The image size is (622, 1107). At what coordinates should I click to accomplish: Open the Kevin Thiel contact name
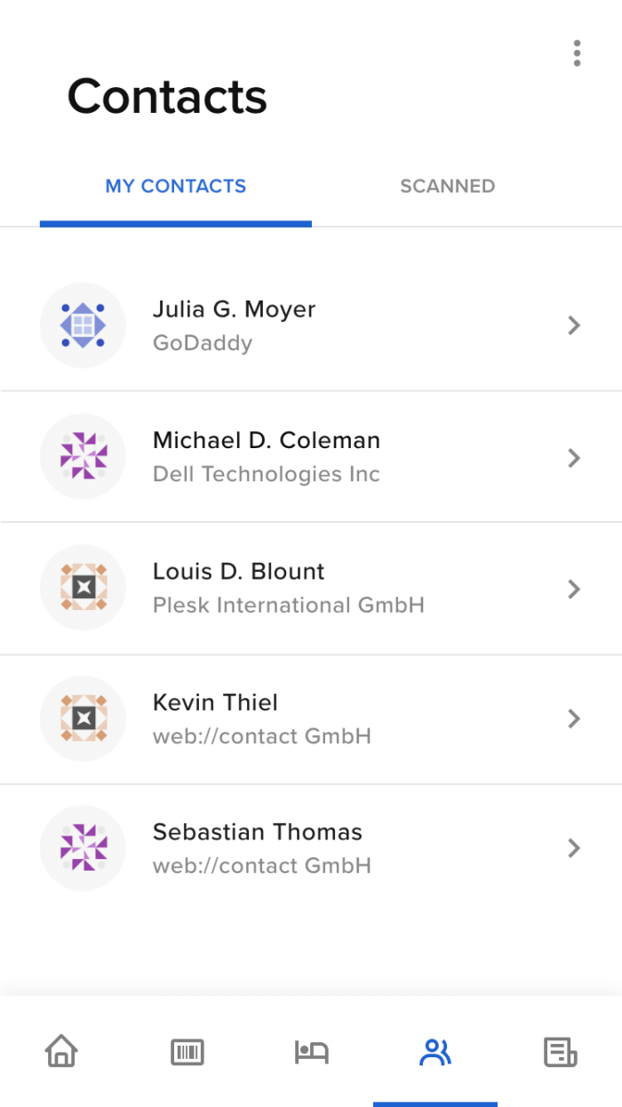coord(215,702)
